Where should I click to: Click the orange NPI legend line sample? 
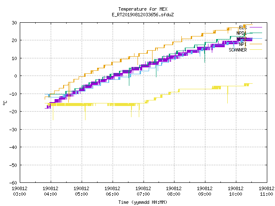tap(256, 44)
